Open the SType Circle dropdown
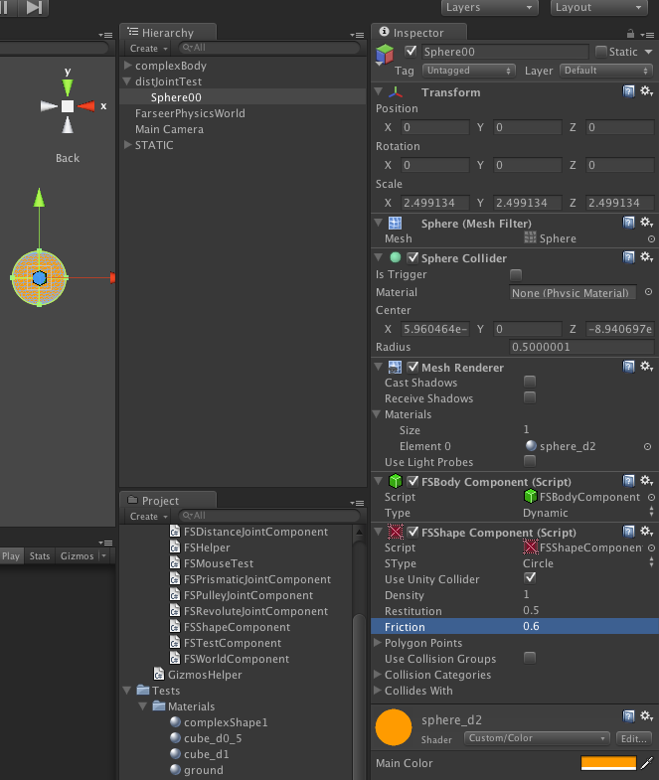The width and height of the screenshot is (659, 780). pos(587,563)
